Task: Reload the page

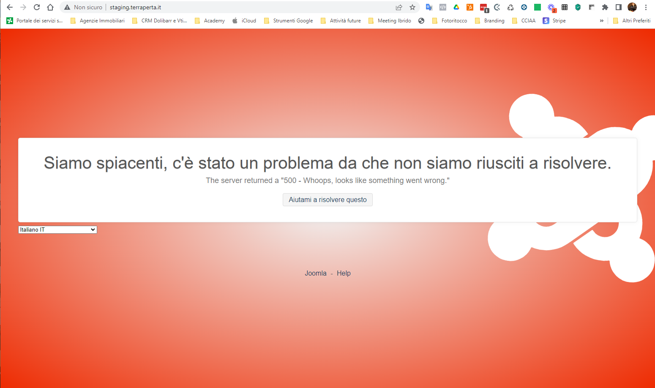Action: tap(37, 7)
